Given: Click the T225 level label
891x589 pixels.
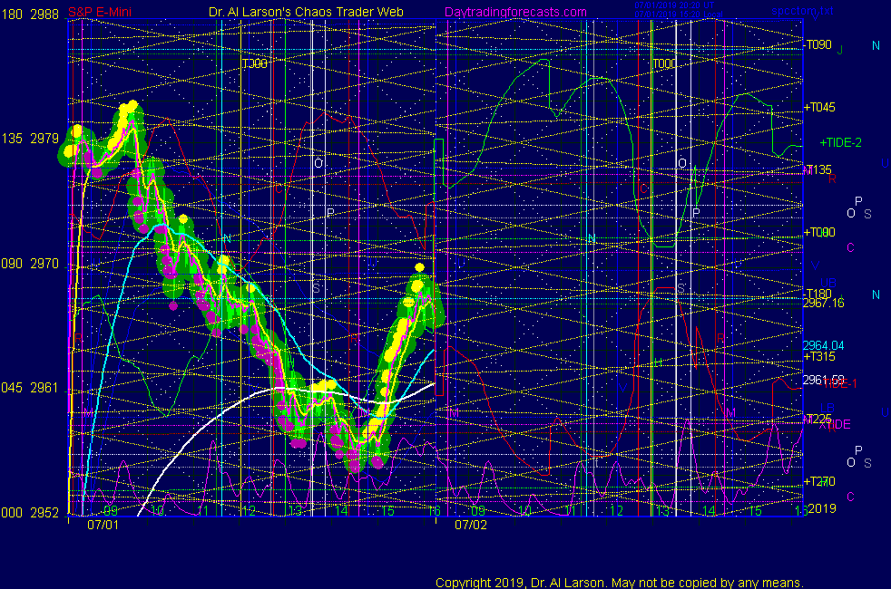Looking at the screenshot, I should (x=818, y=419).
